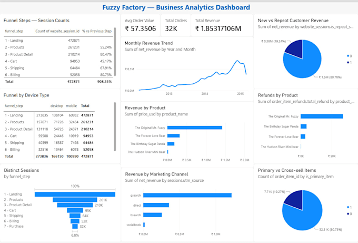Select the Shipping bar in funnel chart
Viewport: 358px width, 243px height.
point(75,216)
